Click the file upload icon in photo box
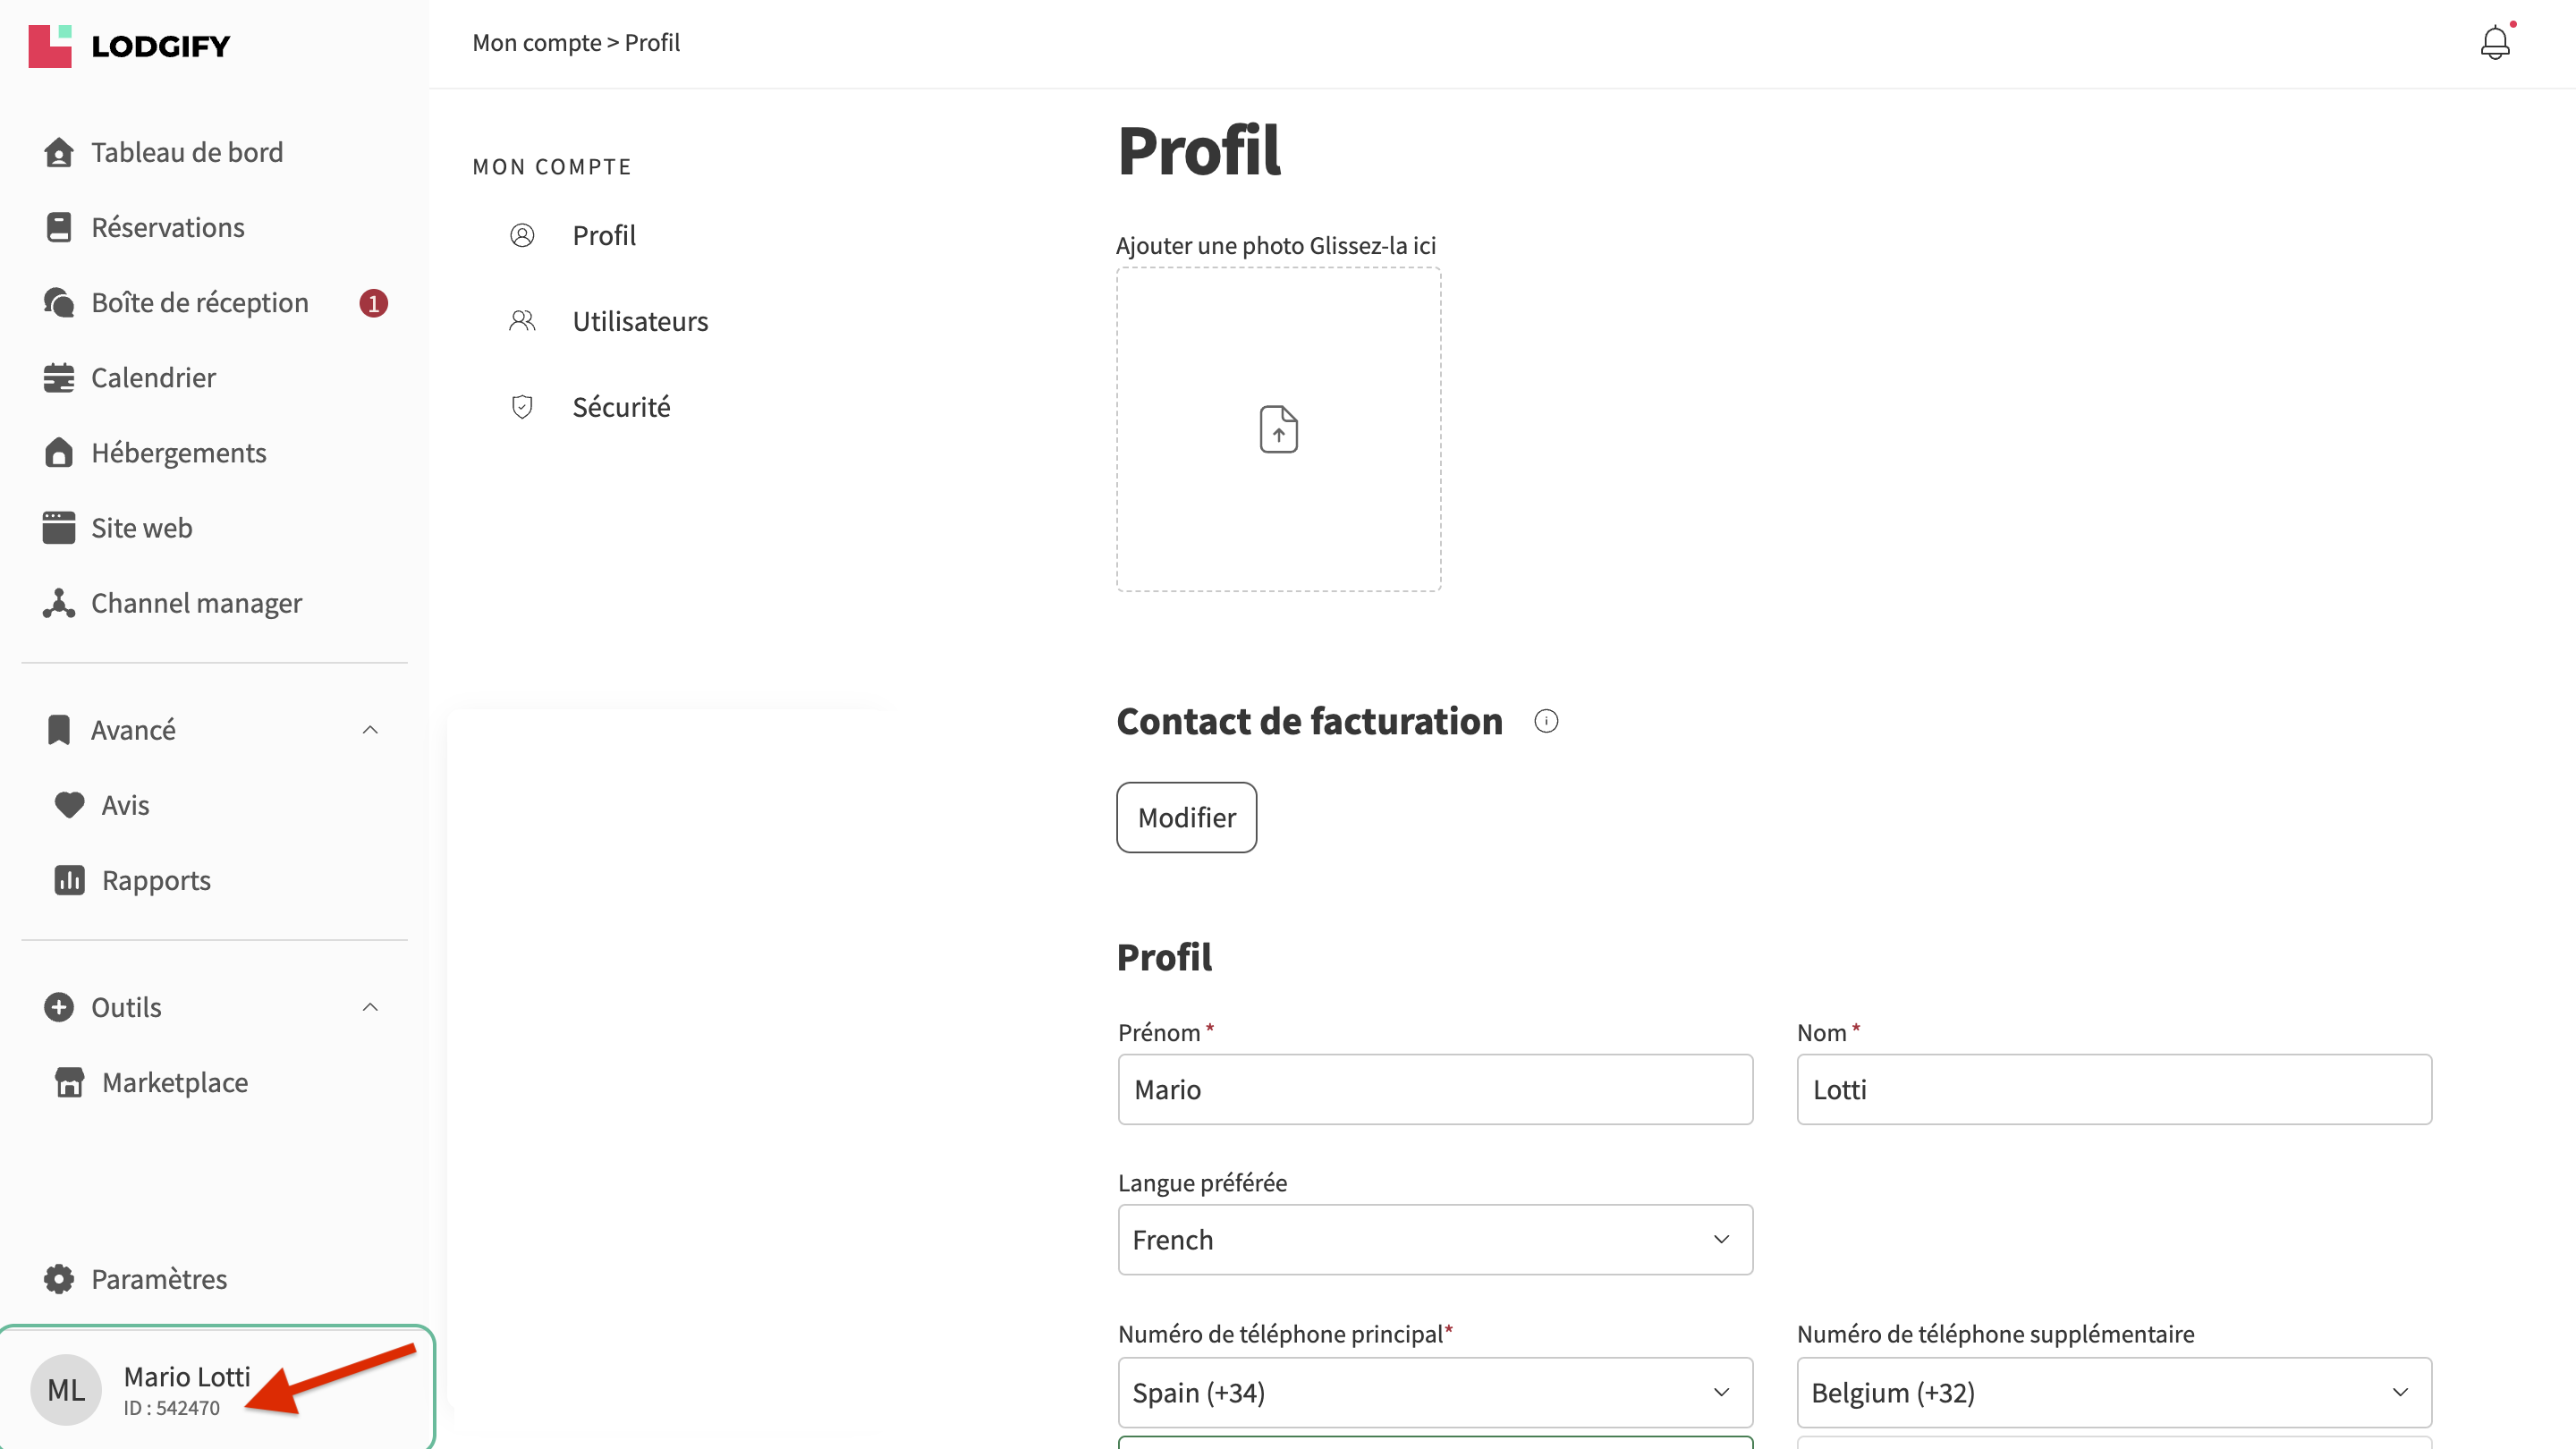Viewport: 2576px width, 1449px height. (1278, 429)
